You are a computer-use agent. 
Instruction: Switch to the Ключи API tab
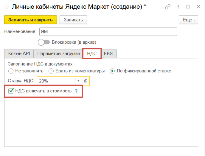coord(19,53)
